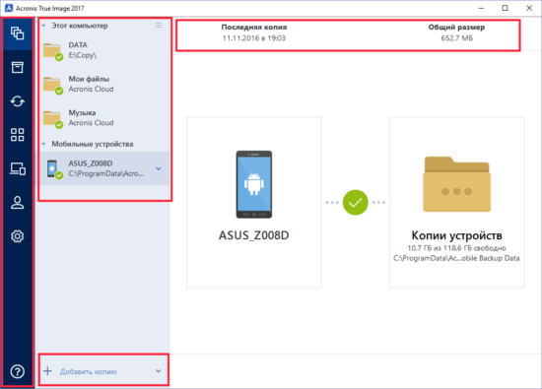542x389 pixels.
Task: Open the Archive section icon
Action: [18, 67]
